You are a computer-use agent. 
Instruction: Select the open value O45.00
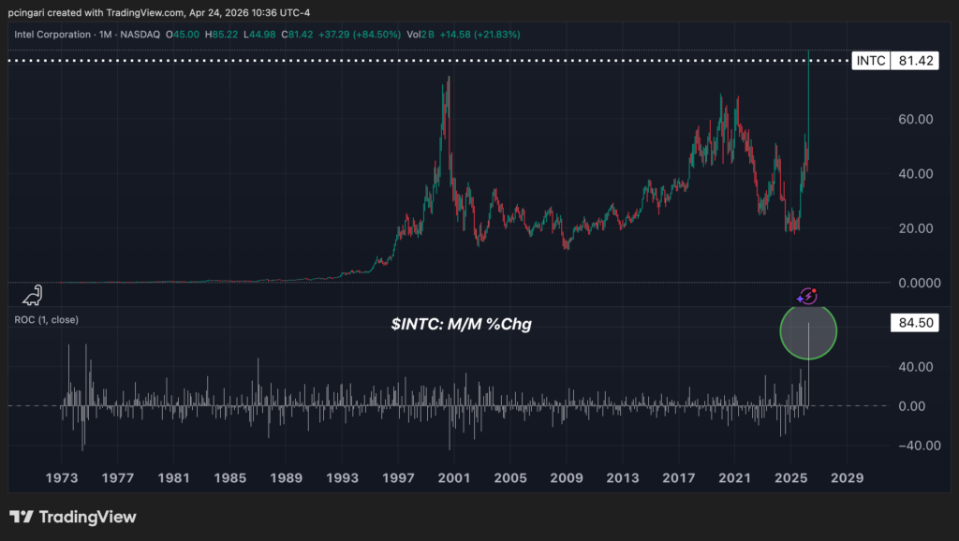click(183, 35)
